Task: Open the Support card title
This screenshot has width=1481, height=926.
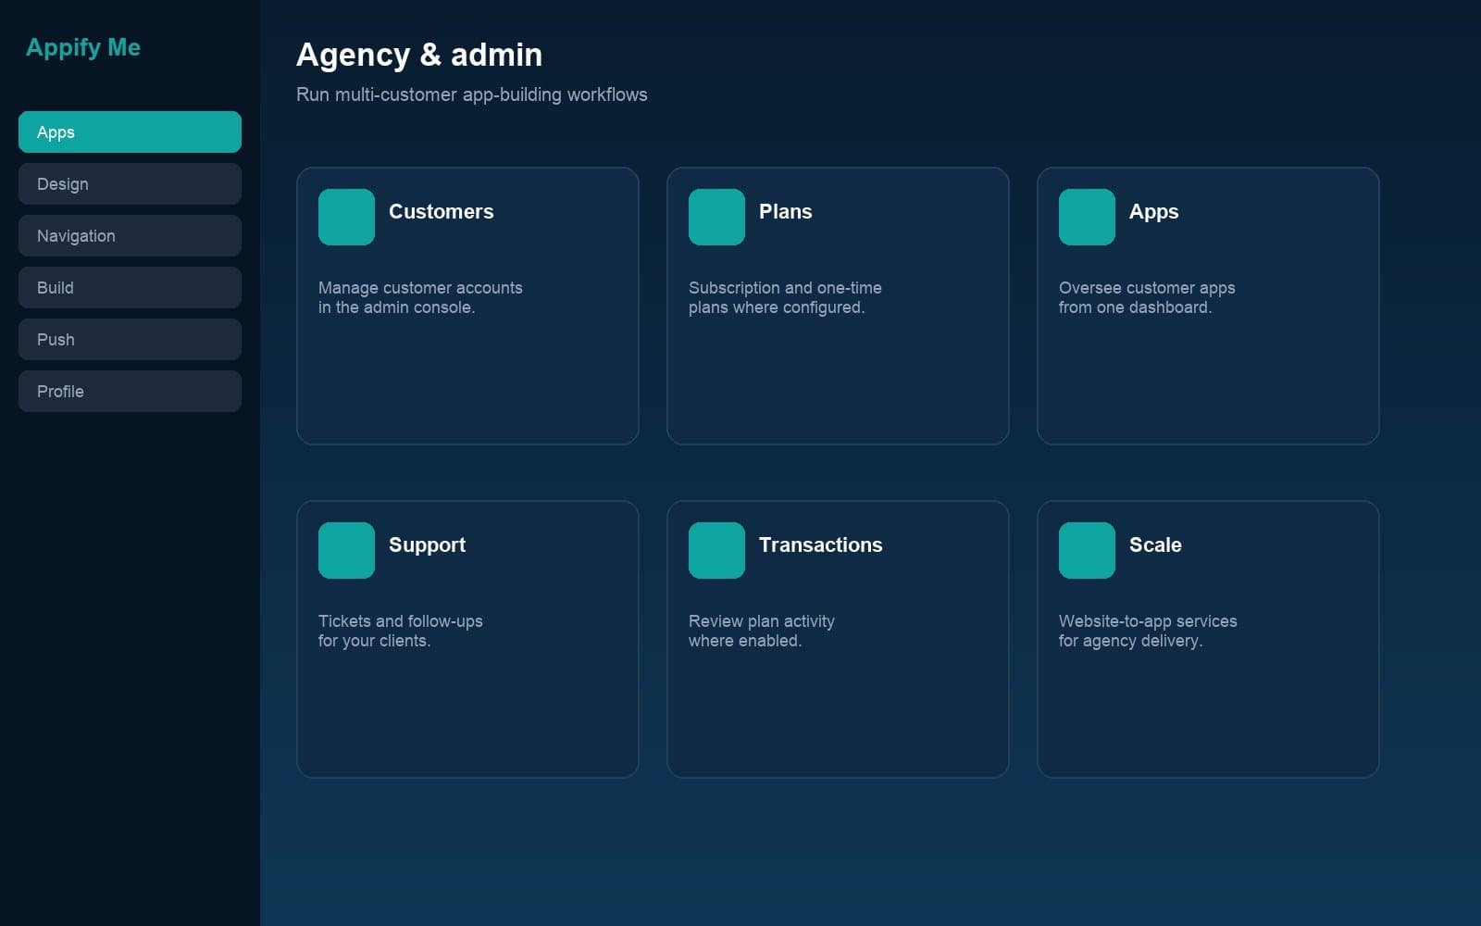Action: (x=427, y=545)
